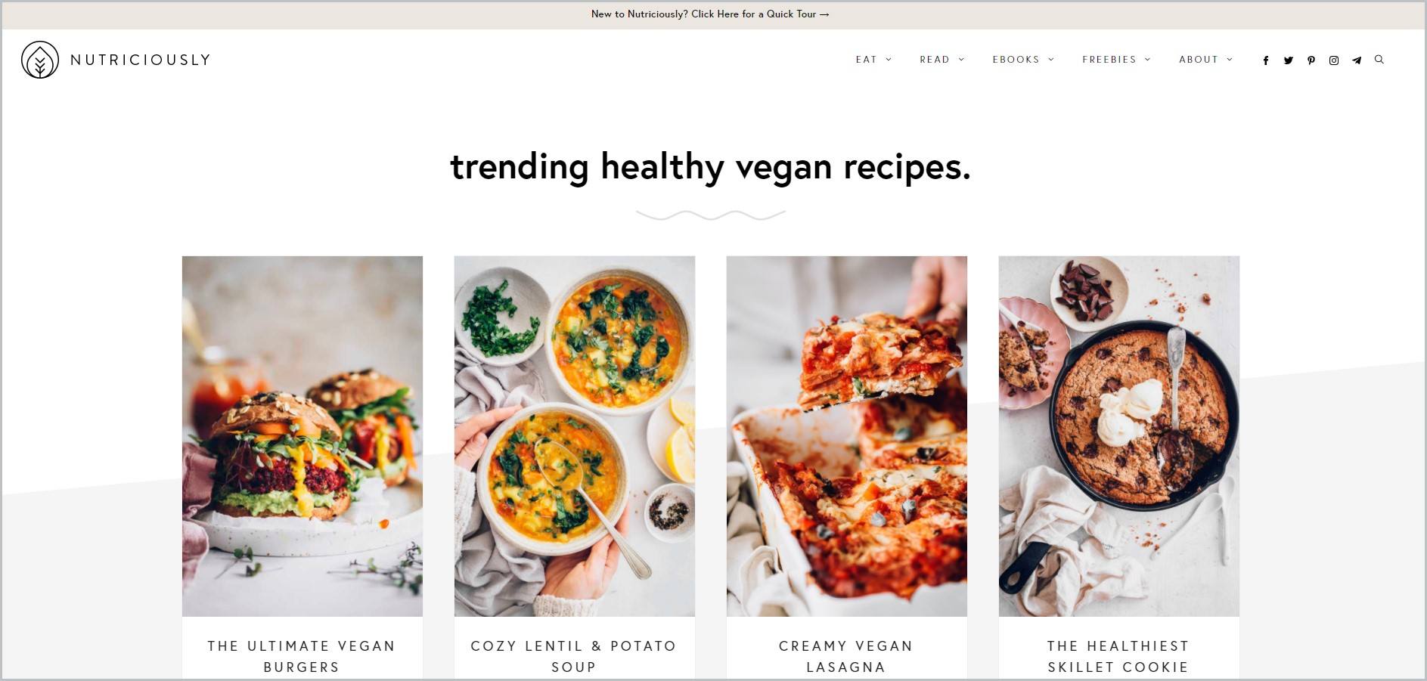This screenshot has width=1427, height=681.
Task: Open The Ultimate Vegan Burgers title link
Action: pos(302,656)
